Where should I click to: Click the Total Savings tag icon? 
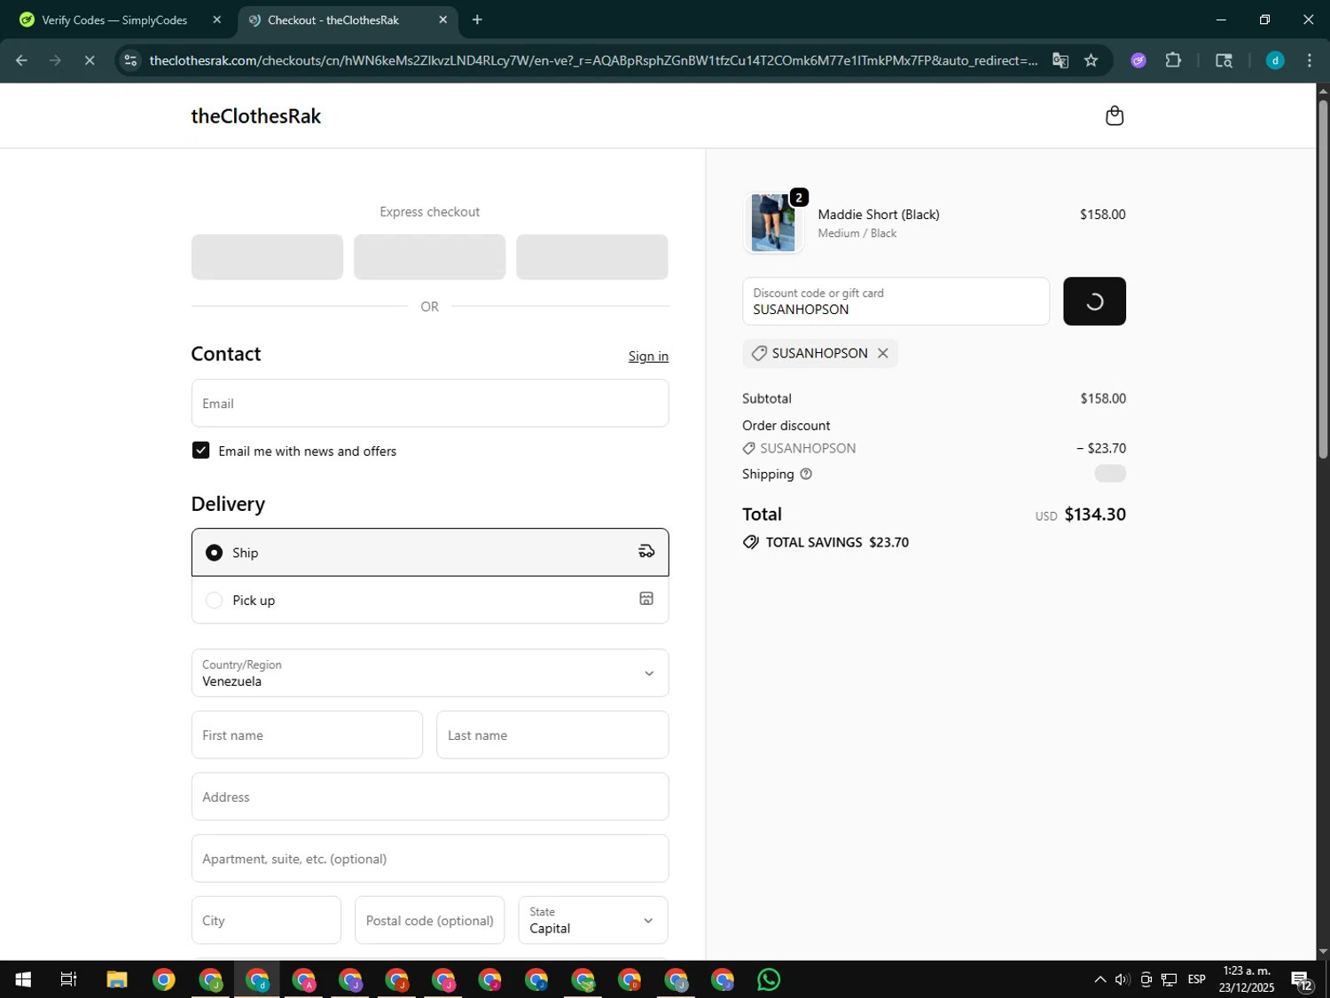coord(751,542)
